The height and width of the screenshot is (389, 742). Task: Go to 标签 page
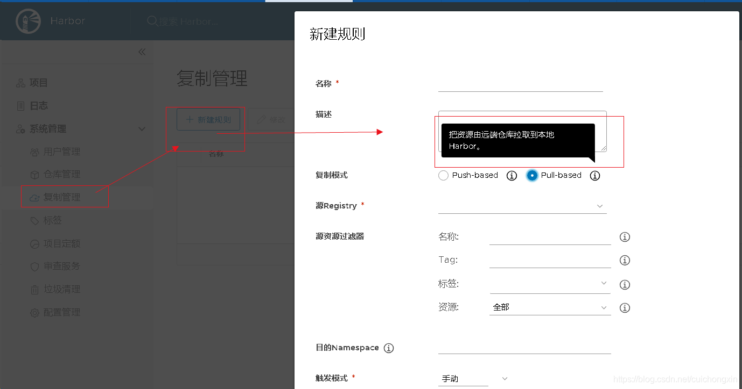(53, 220)
